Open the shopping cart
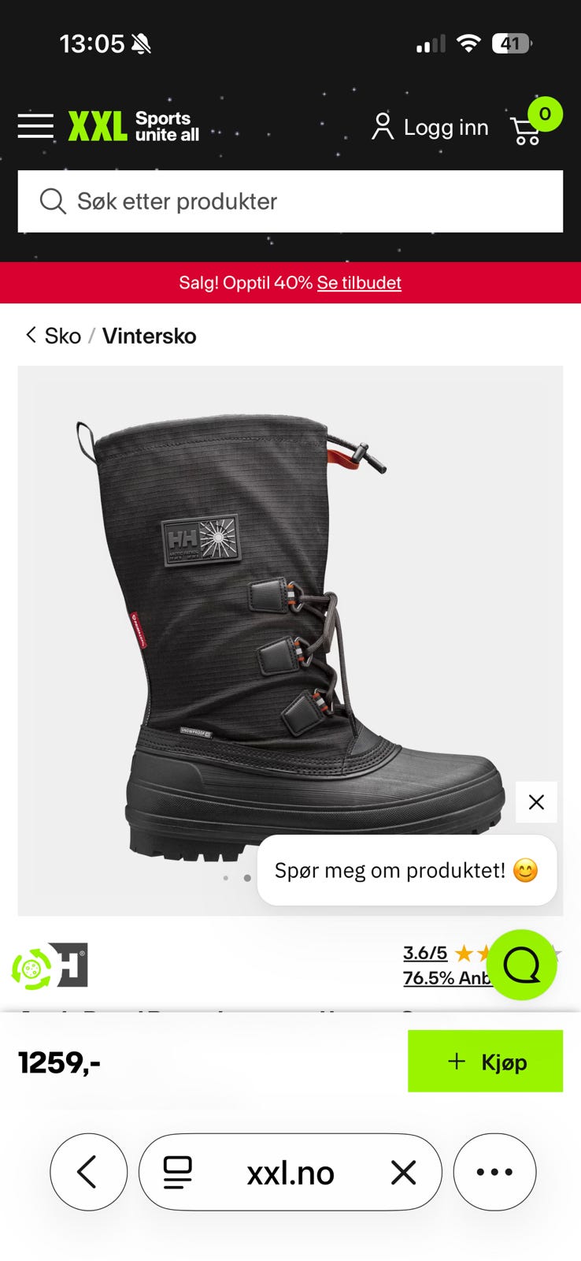 (527, 130)
